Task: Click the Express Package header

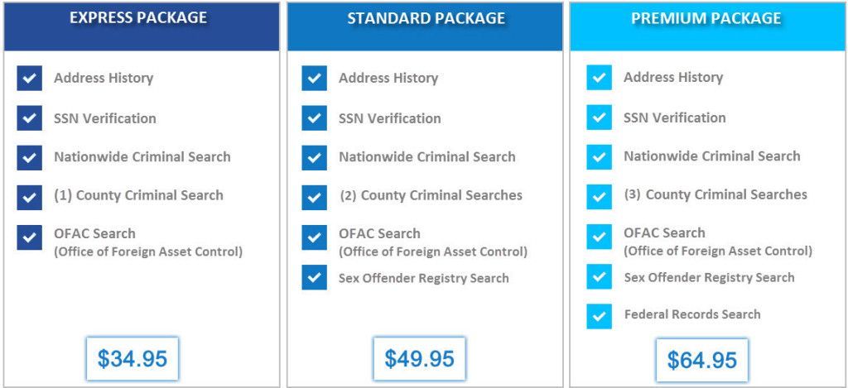Action: (x=138, y=18)
